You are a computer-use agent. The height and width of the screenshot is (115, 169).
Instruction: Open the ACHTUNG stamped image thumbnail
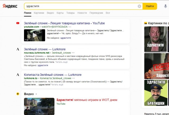click(x=157, y=66)
